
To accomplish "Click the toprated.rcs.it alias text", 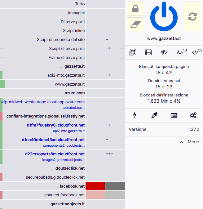I will pyautogui.click(x=73, y=108).
